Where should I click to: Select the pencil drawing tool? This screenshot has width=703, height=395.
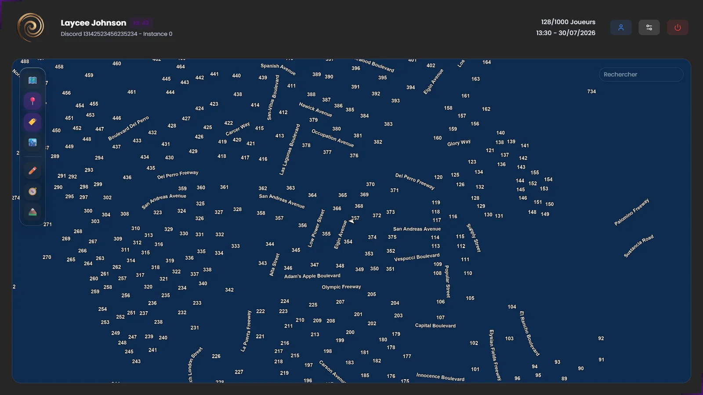click(x=33, y=170)
